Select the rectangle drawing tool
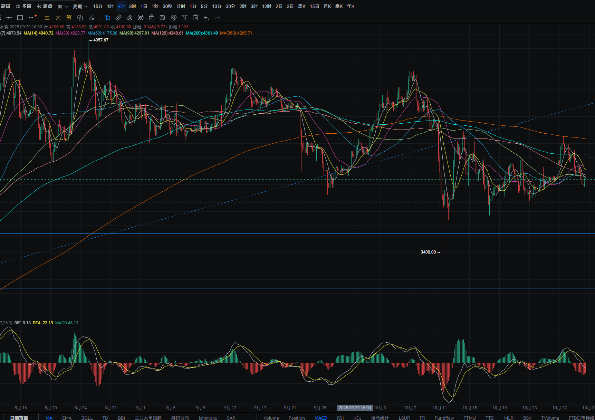This screenshot has width=595, height=420. [x=20, y=18]
